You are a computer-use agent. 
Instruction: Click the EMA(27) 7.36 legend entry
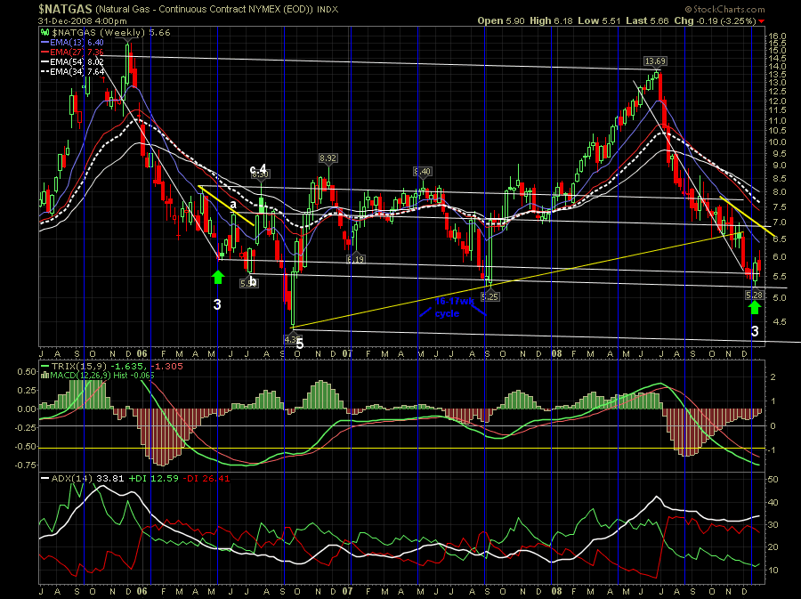[72, 53]
